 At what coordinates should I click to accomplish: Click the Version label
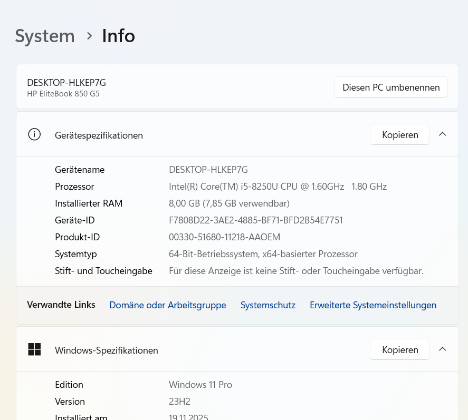[70, 402]
